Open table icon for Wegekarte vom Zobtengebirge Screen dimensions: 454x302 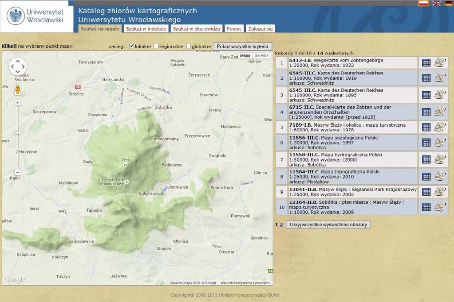click(426, 63)
